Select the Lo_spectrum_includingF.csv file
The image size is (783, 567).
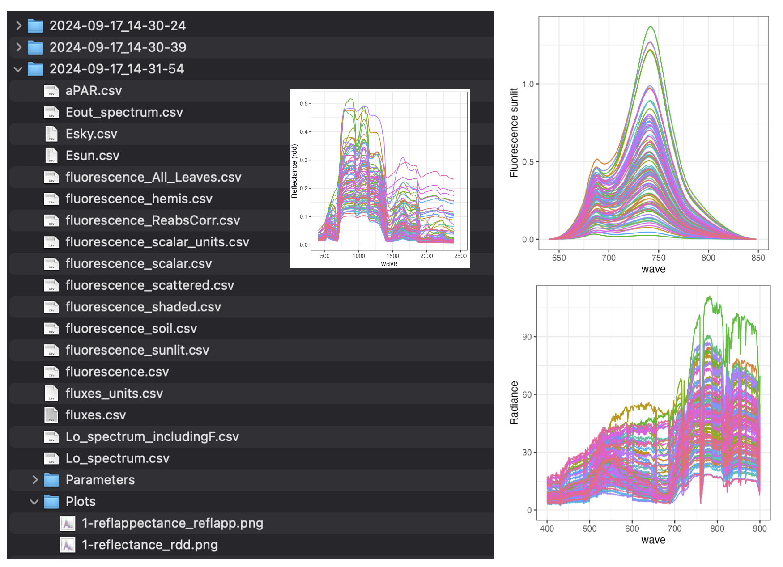click(251, 437)
